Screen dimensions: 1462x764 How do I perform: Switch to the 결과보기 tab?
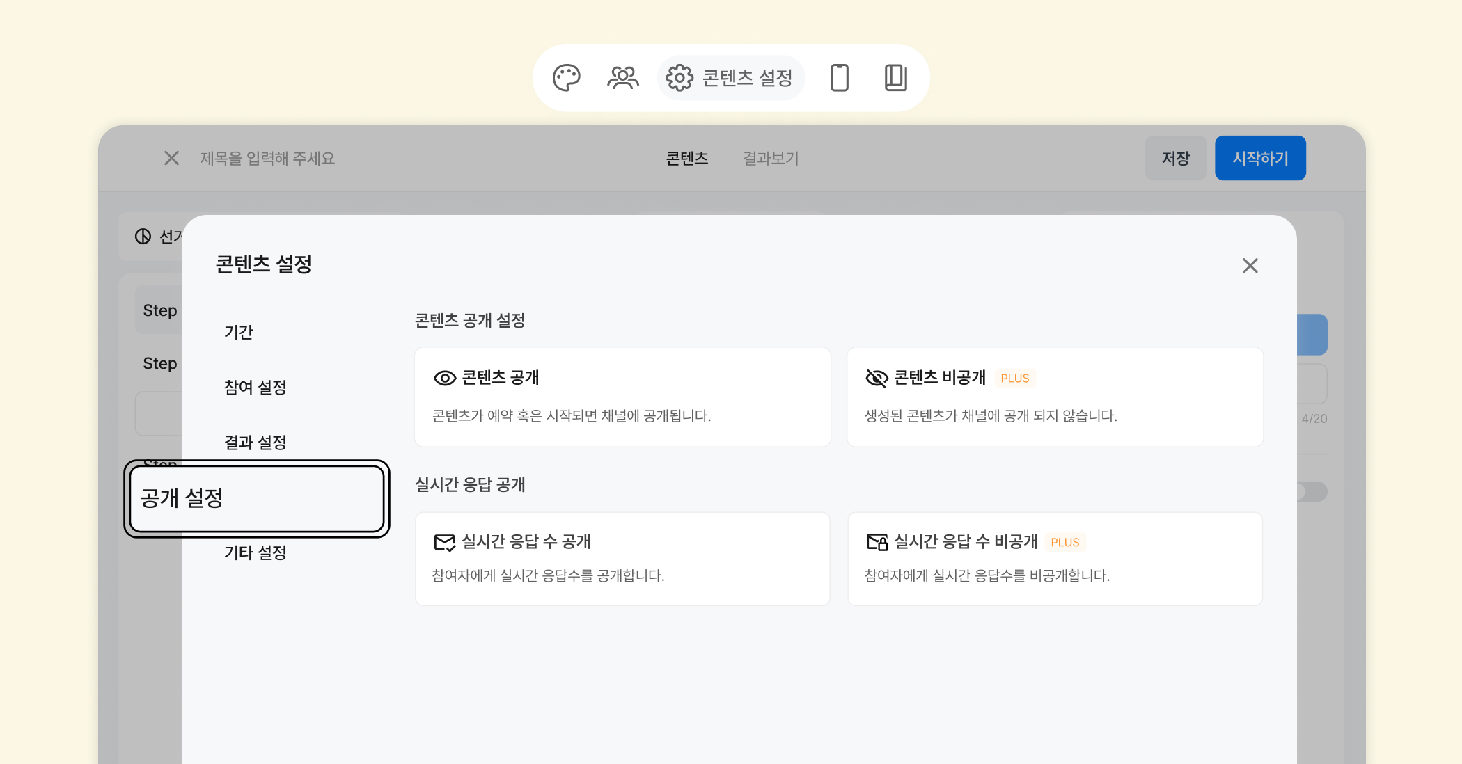[771, 159]
